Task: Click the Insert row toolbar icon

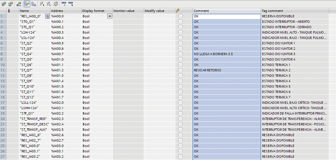Action: pyautogui.click(x=4, y=4)
